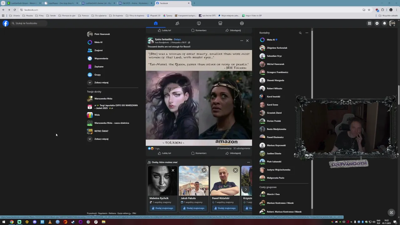The height and width of the screenshot is (225, 400).
Task: Open contacts options three-dot menu
Action: (x=307, y=33)
